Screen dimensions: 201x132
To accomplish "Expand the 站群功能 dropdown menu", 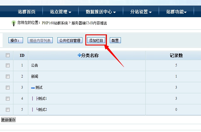I will pos(176,12).
